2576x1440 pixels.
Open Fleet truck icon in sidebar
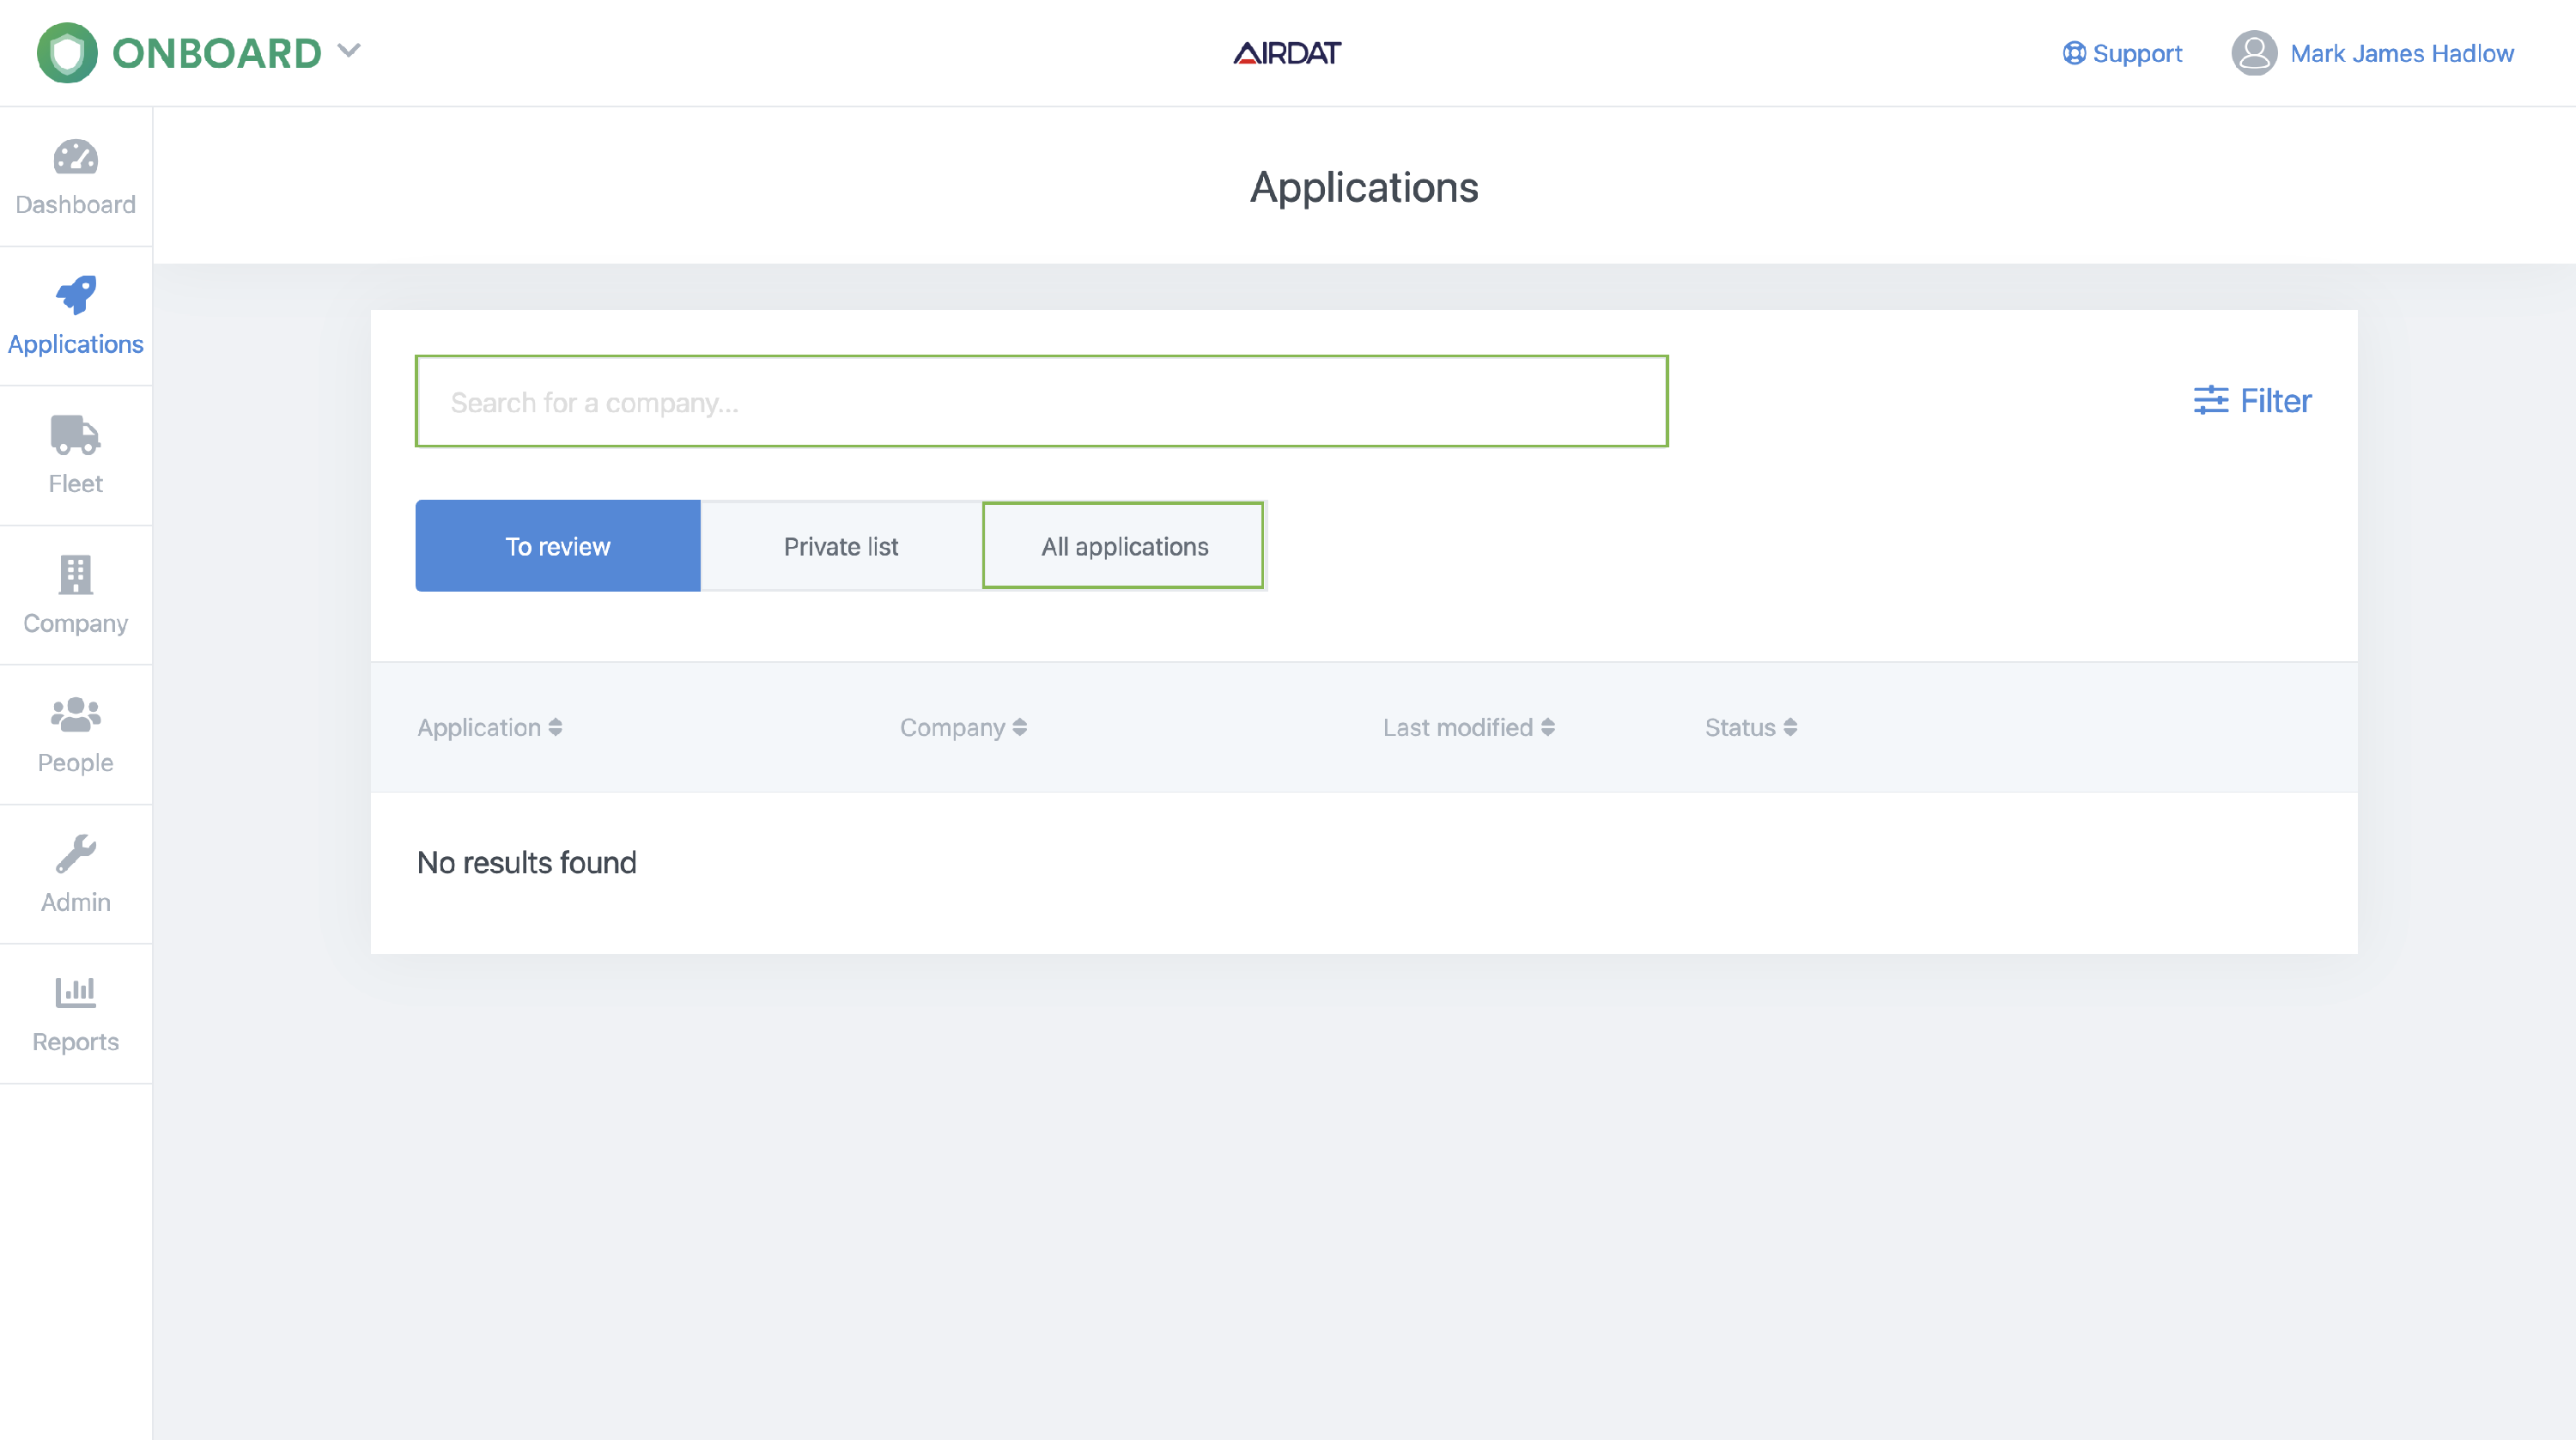coord(75,435)
